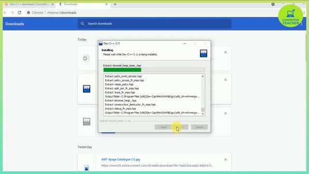Click the Downloads page title
309x174 pixels.
pyautogui.click(x=14, y=24)
